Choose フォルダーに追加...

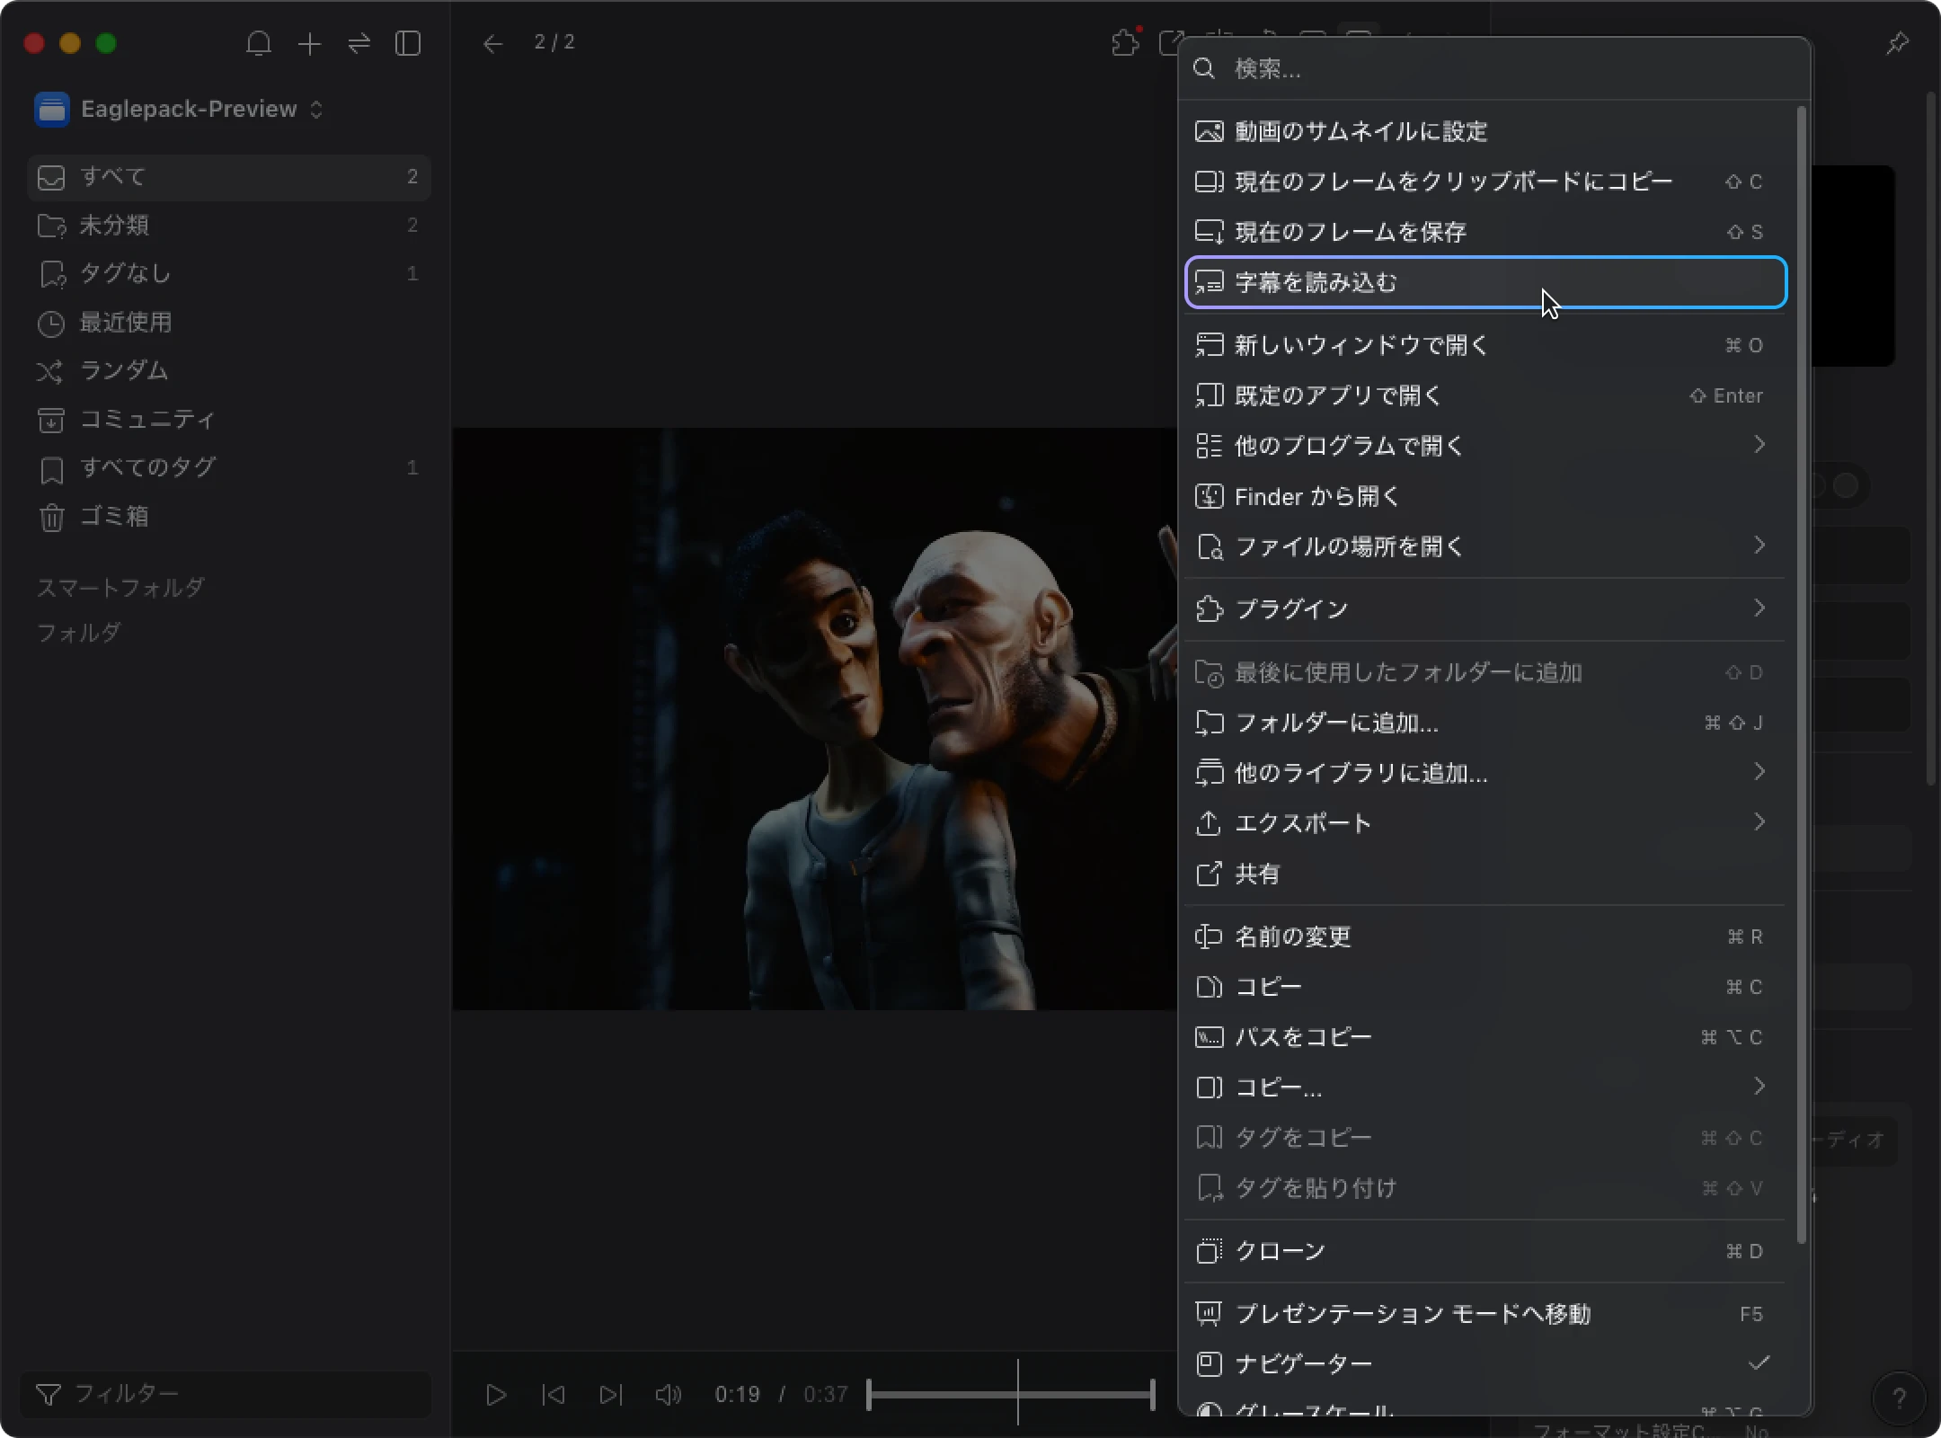[1486, 723]
